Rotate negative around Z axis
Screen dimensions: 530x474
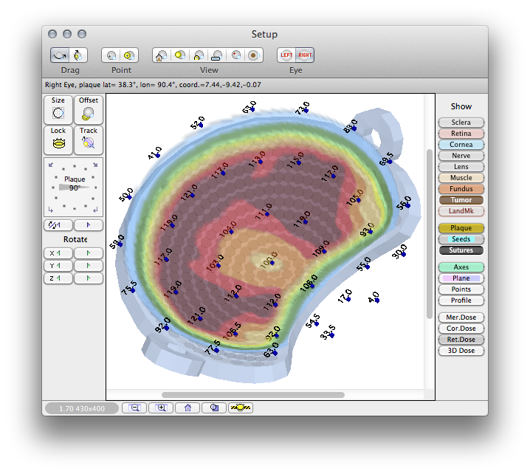(58, 278)
